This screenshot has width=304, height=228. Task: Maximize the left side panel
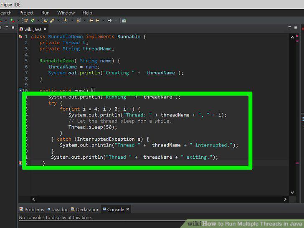pyautogui.click(x=13, y=28)
